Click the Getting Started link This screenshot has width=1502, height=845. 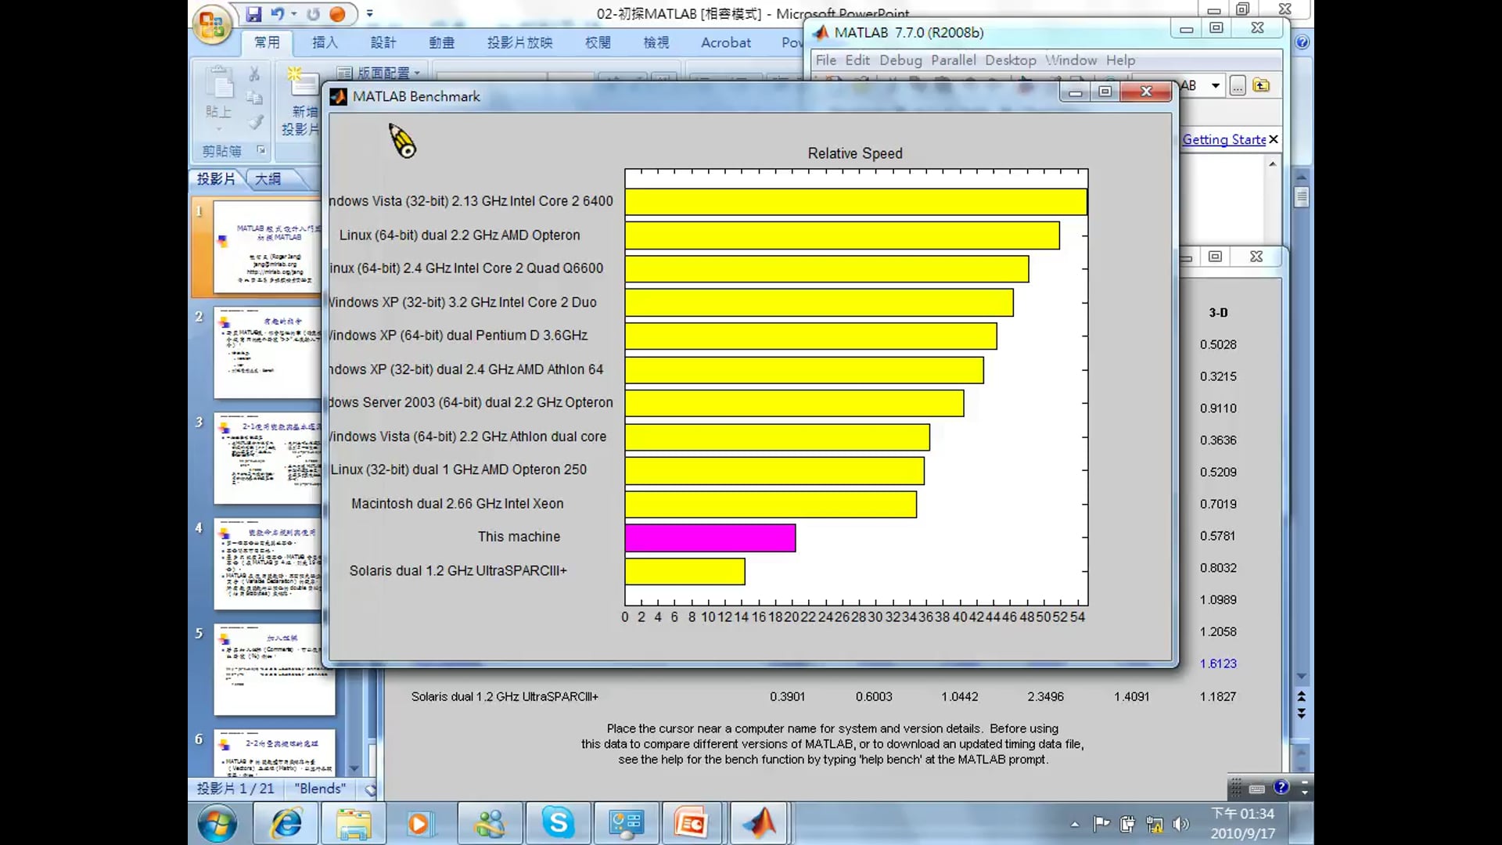(1224, 139)
